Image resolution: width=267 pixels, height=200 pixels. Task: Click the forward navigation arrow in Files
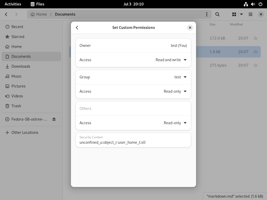pyautogui.click(x=16, y=14)
